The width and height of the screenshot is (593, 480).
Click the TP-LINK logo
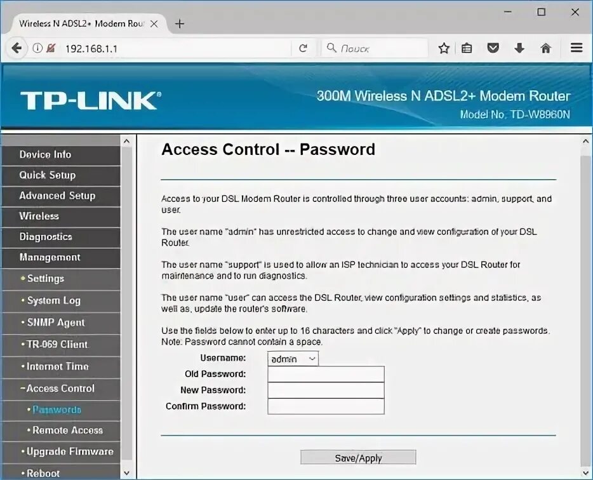[91, 100]
